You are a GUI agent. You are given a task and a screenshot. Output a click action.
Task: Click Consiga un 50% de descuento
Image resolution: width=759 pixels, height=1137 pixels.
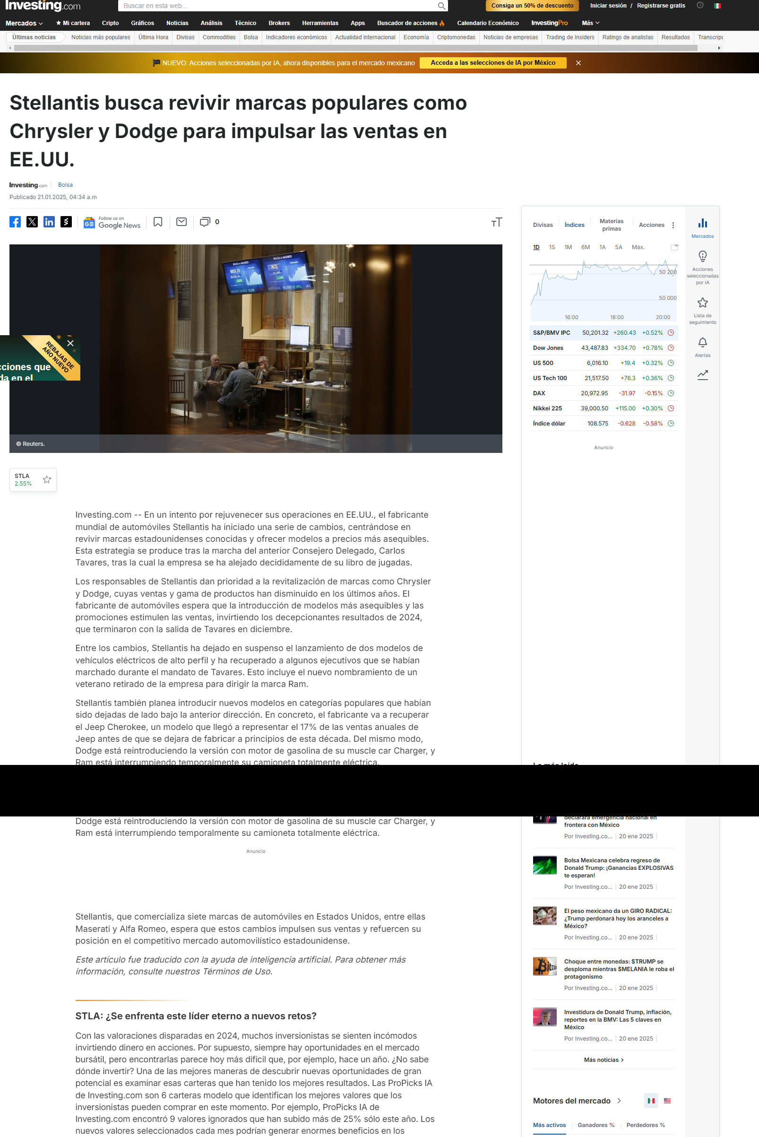coord(532,6)
